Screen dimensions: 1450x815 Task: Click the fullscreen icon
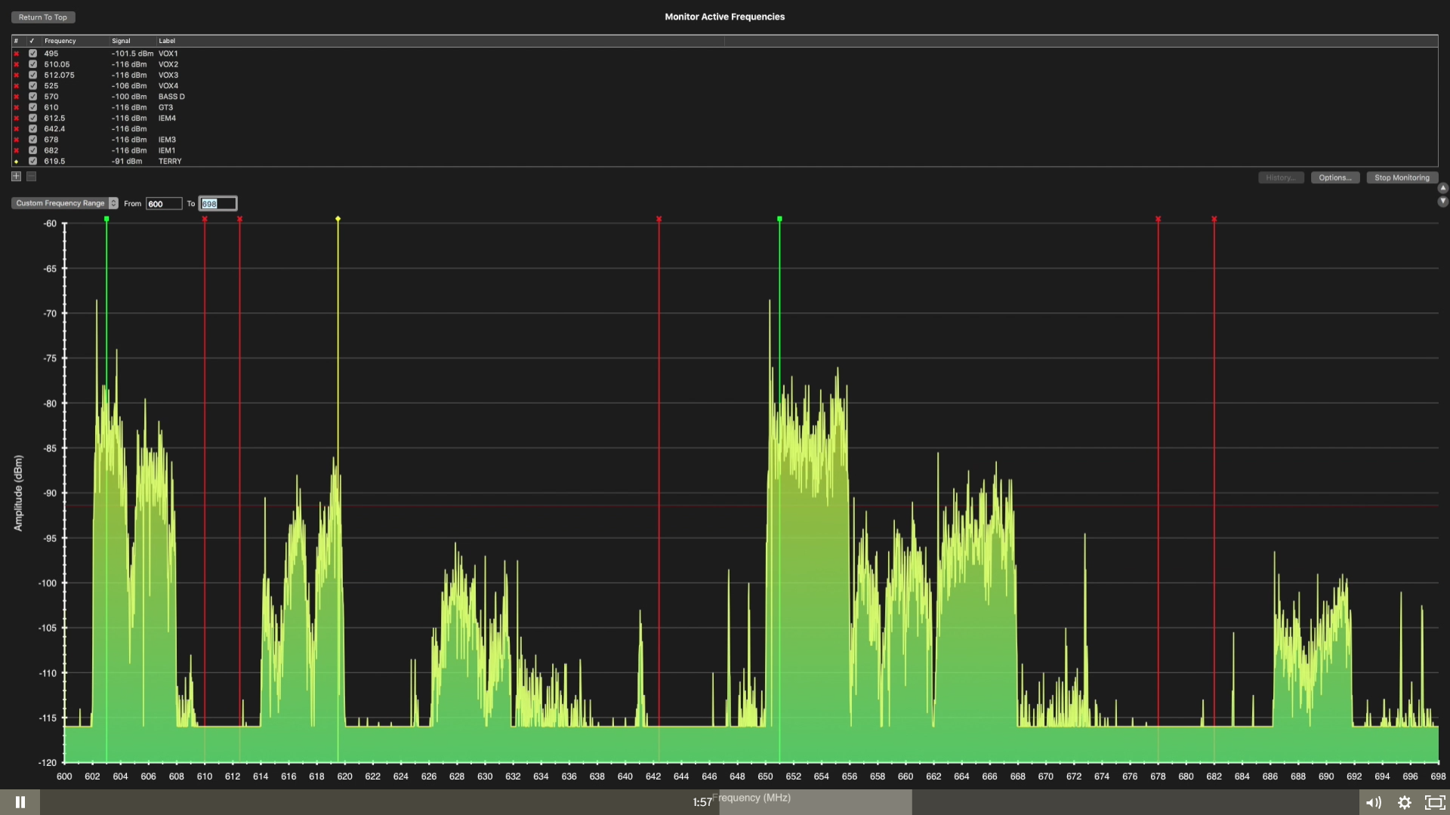pyautogui.click(x=1434, y=802)
